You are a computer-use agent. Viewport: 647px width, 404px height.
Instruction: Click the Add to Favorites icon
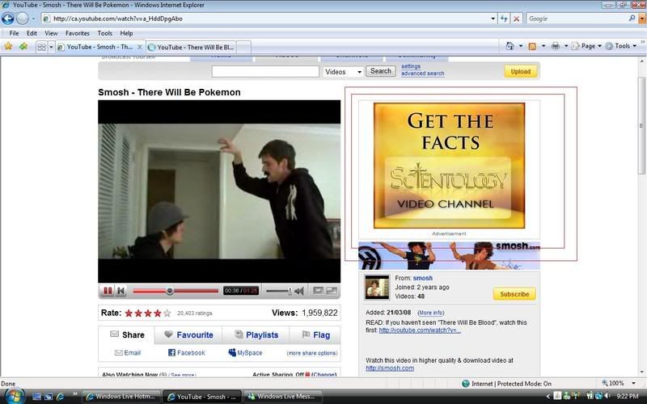[23, 47]
